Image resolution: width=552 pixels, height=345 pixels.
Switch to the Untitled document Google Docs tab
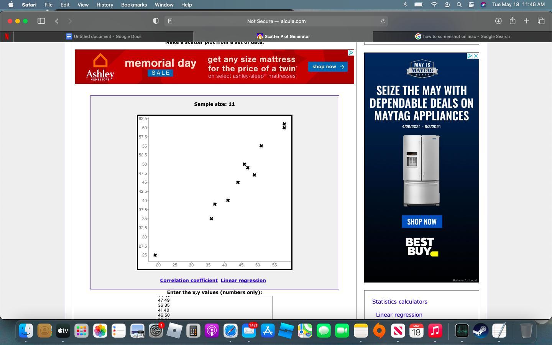103,36
